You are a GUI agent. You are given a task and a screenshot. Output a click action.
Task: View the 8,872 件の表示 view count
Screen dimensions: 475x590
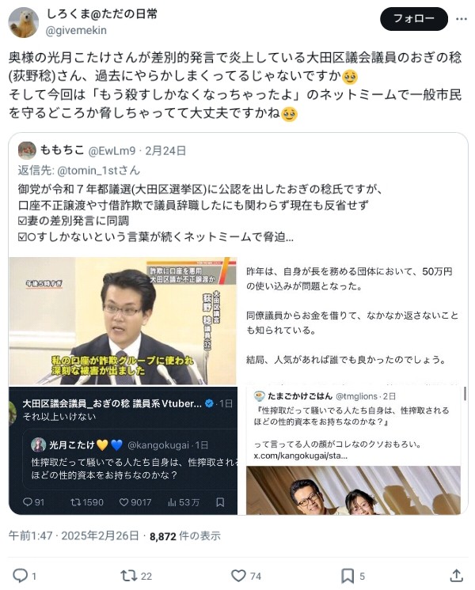185,535
